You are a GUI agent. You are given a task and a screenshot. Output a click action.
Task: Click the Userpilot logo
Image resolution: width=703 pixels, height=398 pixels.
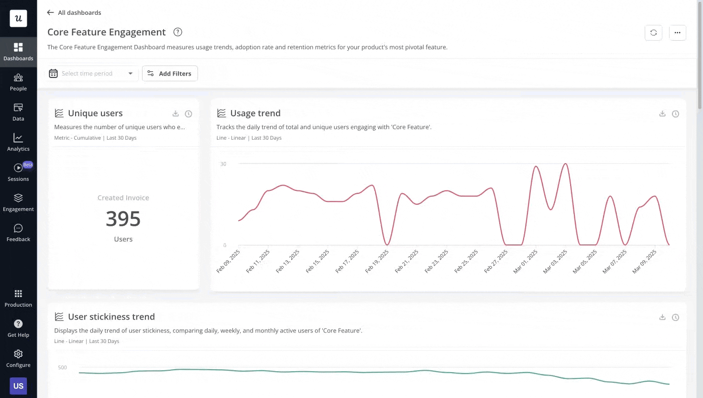[18, 18]
